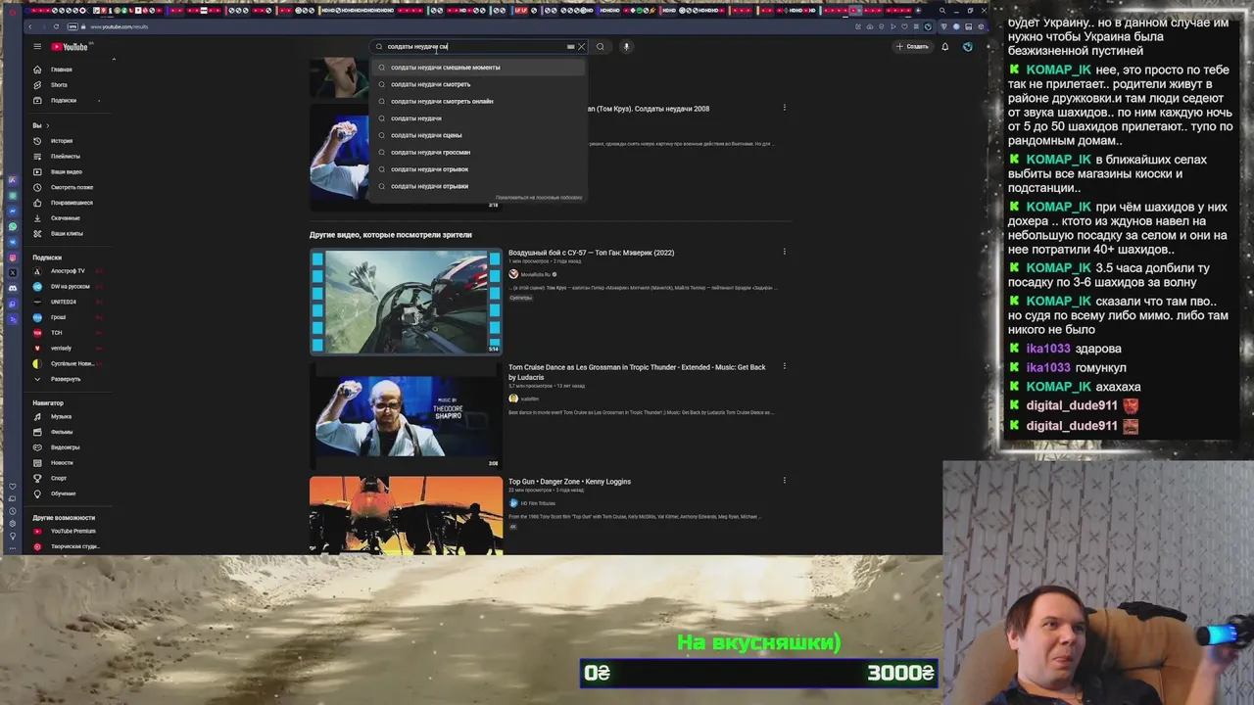This screenshot has width=1254, height=705.
Task: Click Создать create button
Action: point(912,46)
